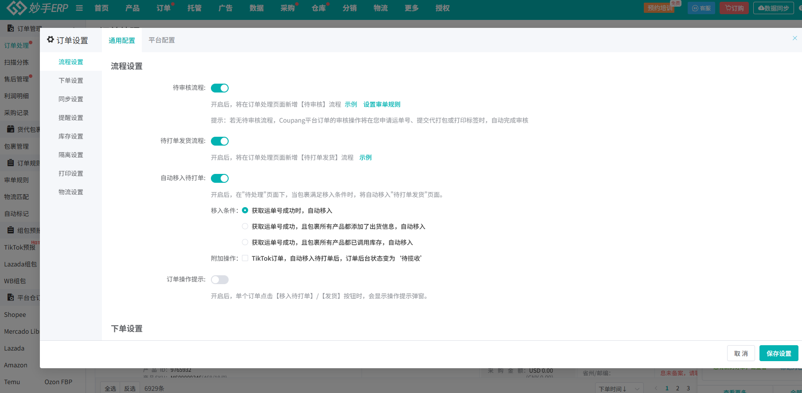Screen dimensions: 802x393
Task: Click the 货代包裹 sidebar section icon
Action: [x=11, y=129]
